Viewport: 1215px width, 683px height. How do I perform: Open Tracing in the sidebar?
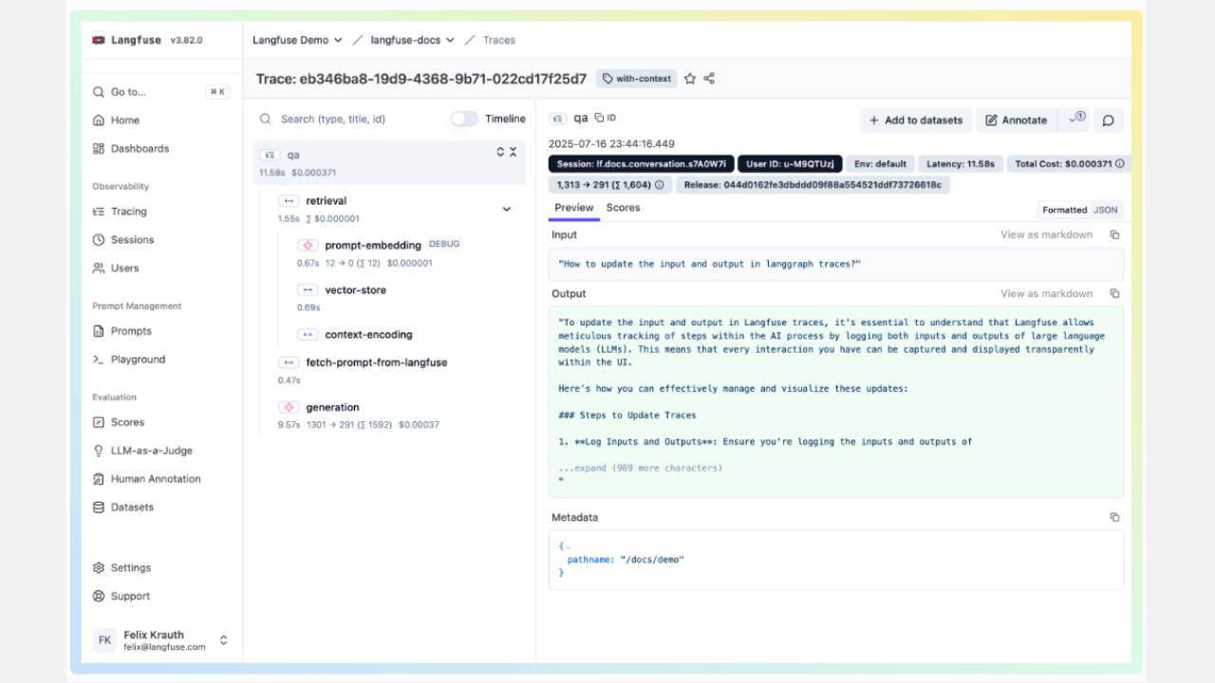point(128,212)
